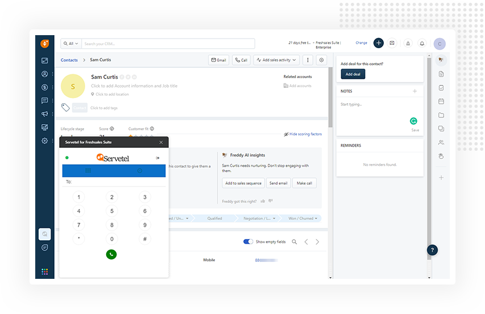Open the folder files icon in right rail
485x314 pixels.
441,115
